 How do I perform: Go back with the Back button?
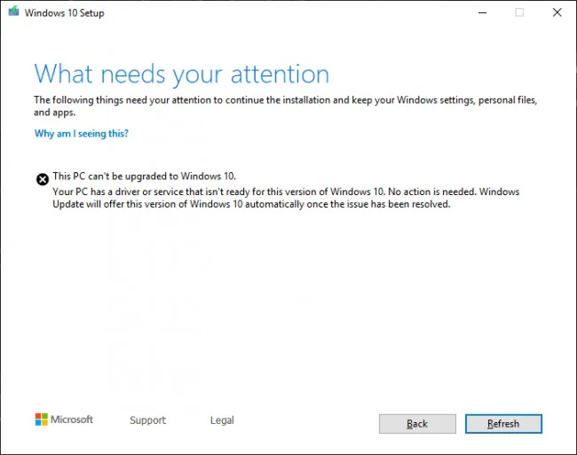pyautogui.click(x=417, y=424)
